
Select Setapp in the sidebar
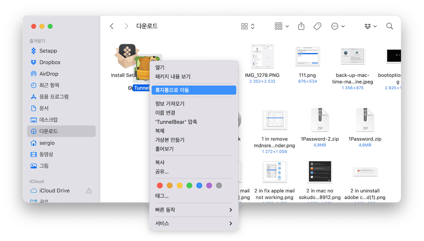61,51
